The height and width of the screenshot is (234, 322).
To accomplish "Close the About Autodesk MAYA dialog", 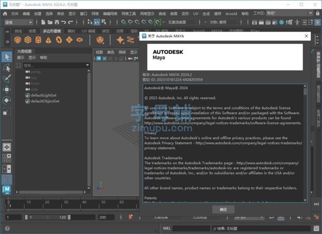I will pyautogui.click(x=306, y=36).
